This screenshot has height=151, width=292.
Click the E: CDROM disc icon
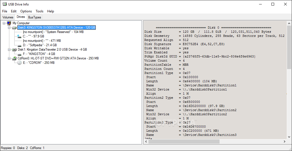click(19, 63)
